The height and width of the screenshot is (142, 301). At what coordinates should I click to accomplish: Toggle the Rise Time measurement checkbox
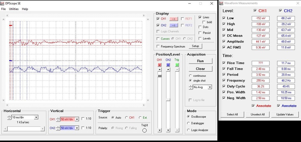point(224,63)
